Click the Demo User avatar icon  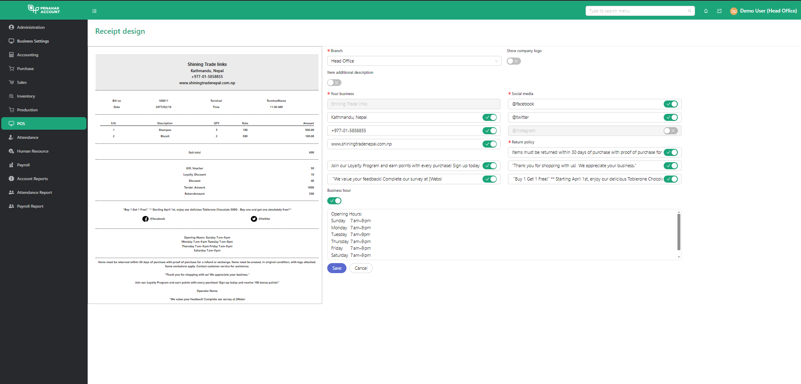733,11
